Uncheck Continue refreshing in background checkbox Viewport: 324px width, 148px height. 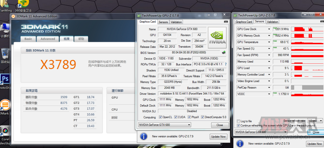[239, 126]
